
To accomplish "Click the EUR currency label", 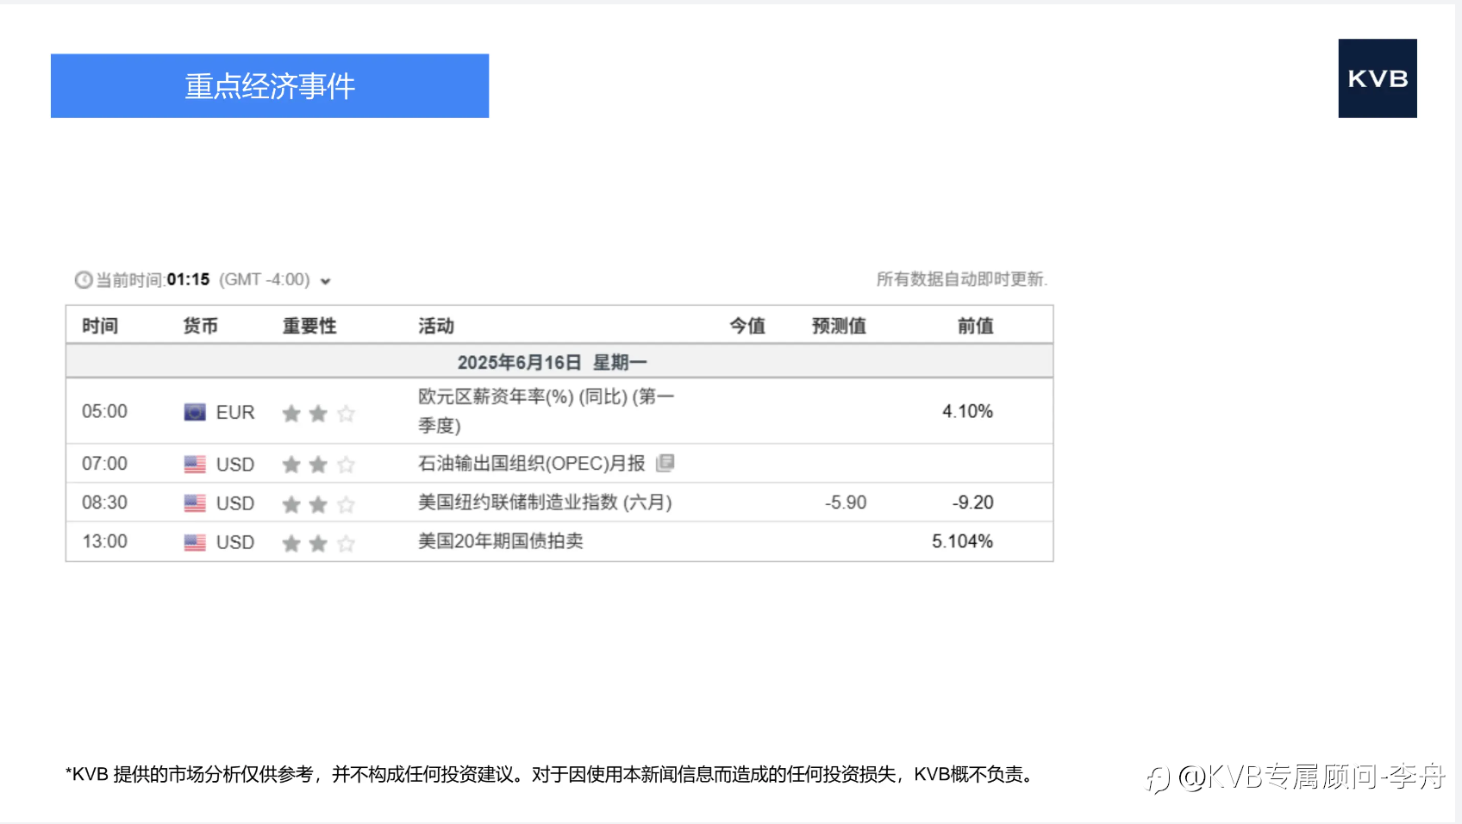I will 235,413.
